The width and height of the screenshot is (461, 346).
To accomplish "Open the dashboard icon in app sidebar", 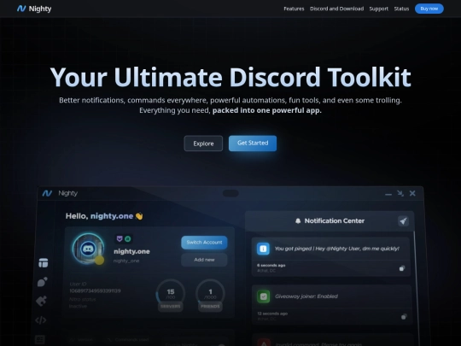I will click(44, 263).
